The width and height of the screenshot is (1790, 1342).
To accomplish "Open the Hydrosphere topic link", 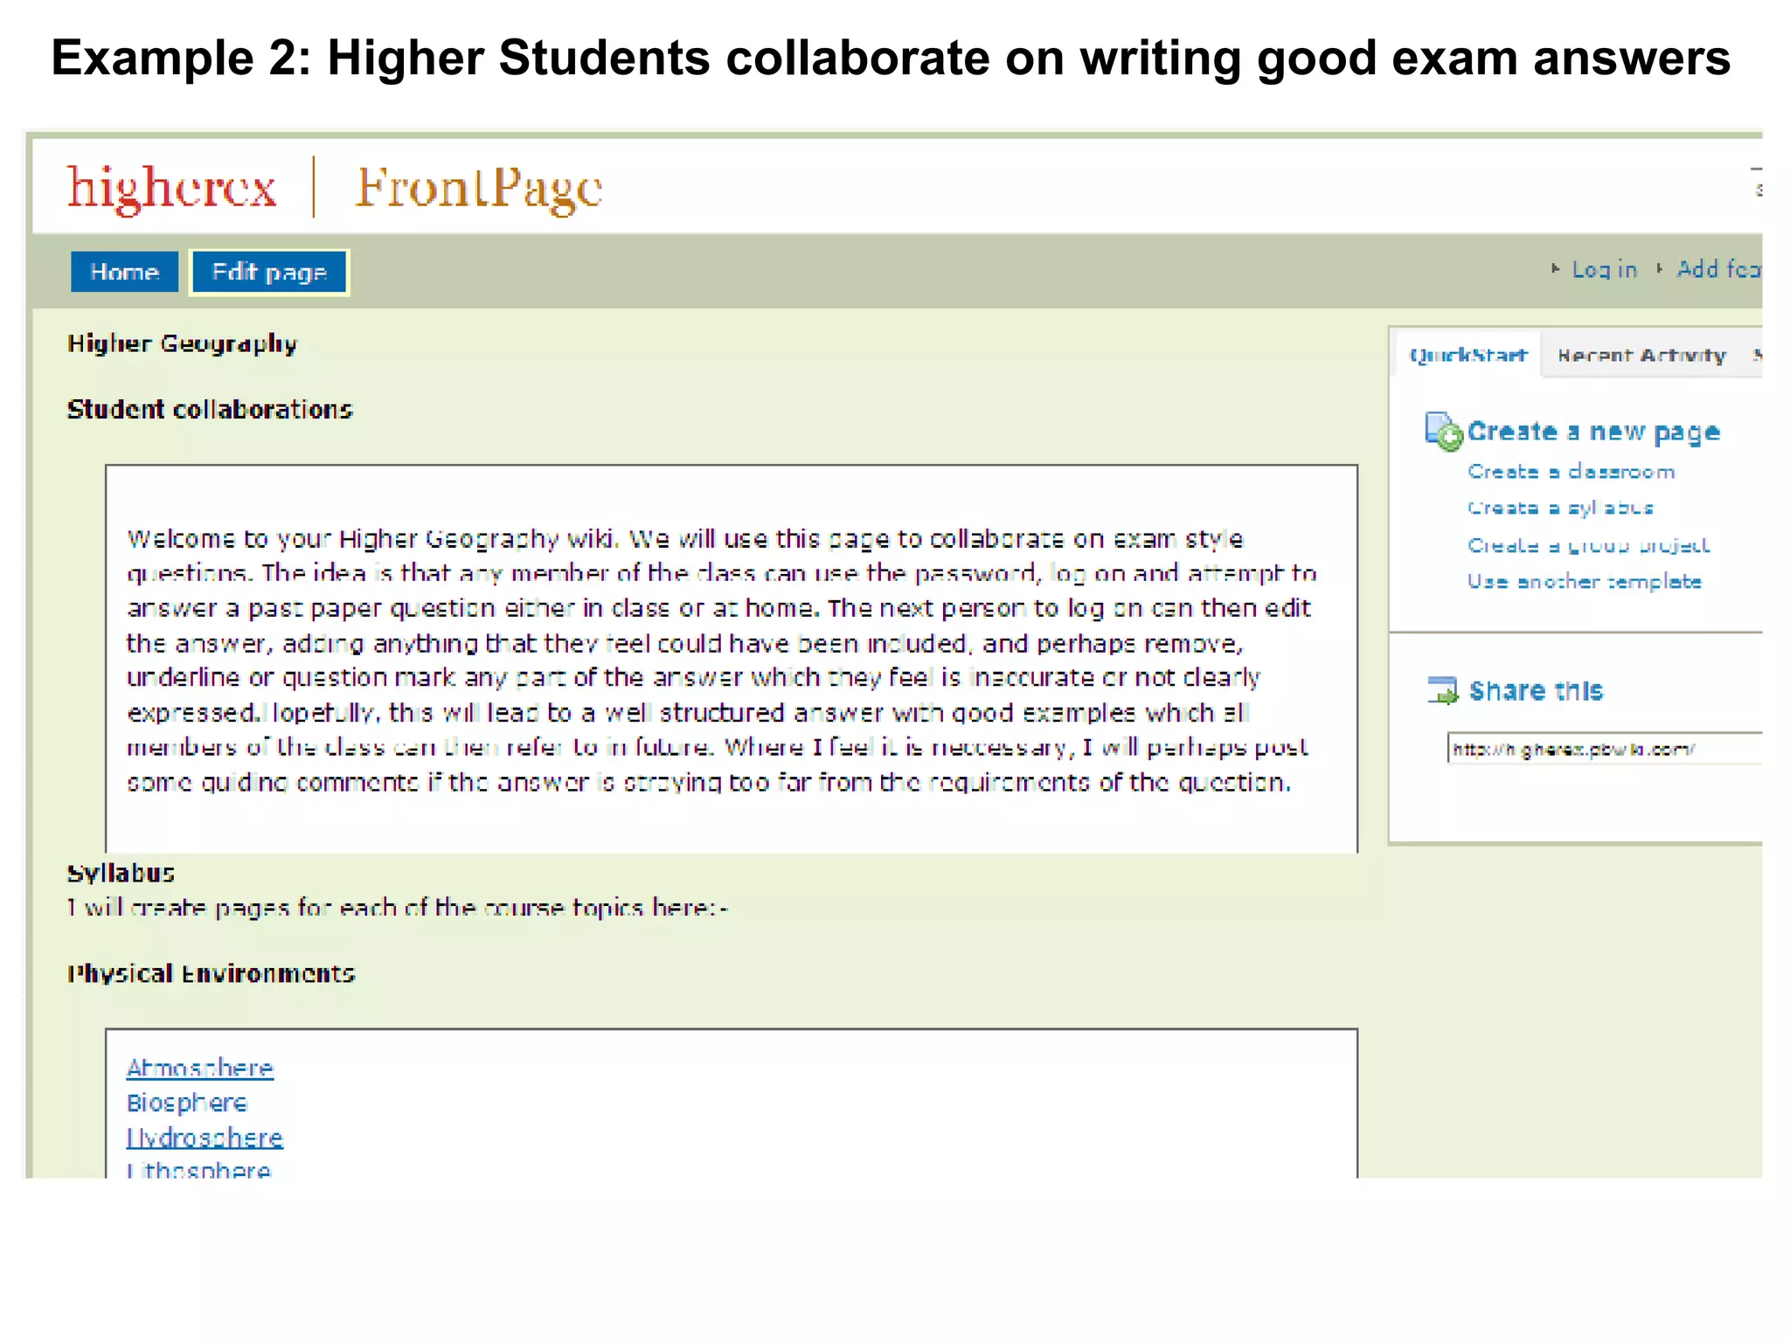I will tap(205, 1138).
